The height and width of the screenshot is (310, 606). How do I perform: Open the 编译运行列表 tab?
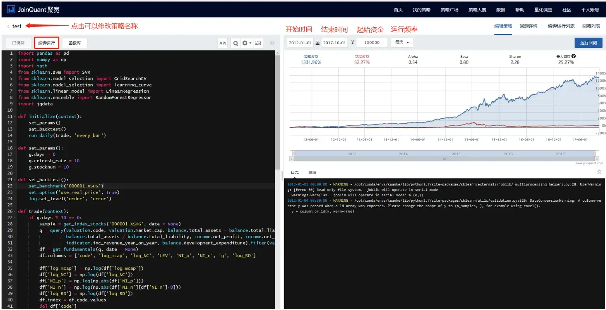tap(561, 26)
